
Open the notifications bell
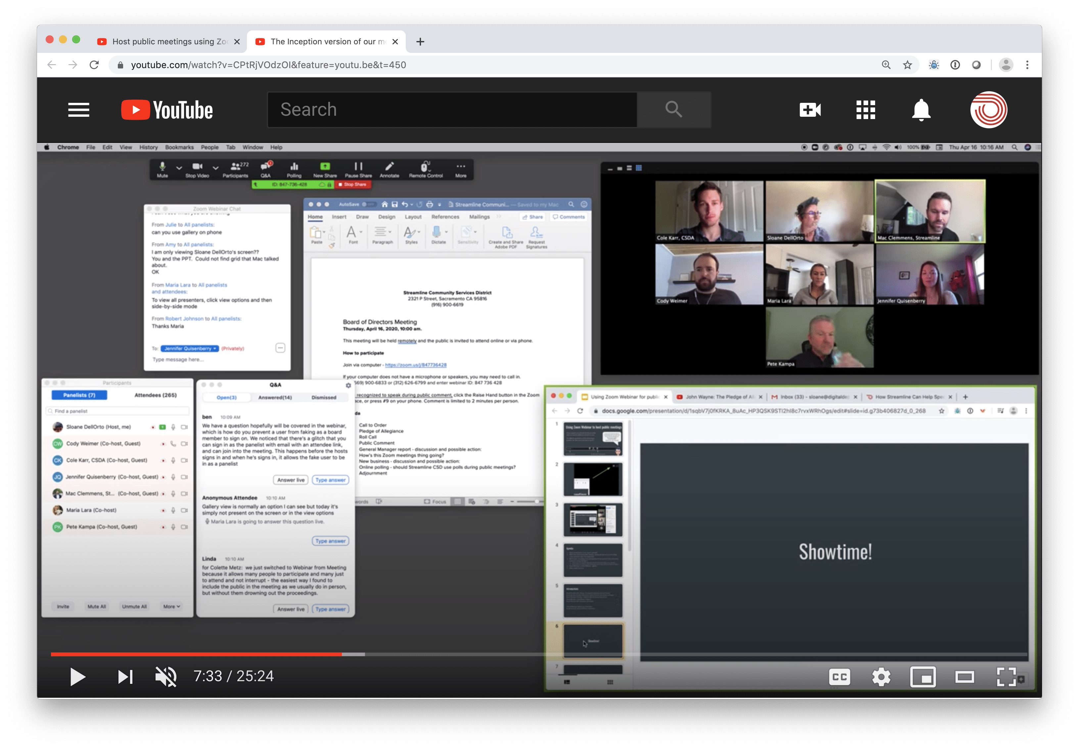coord(921,110)
